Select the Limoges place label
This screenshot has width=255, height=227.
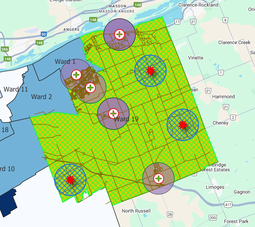click(214, 187)
